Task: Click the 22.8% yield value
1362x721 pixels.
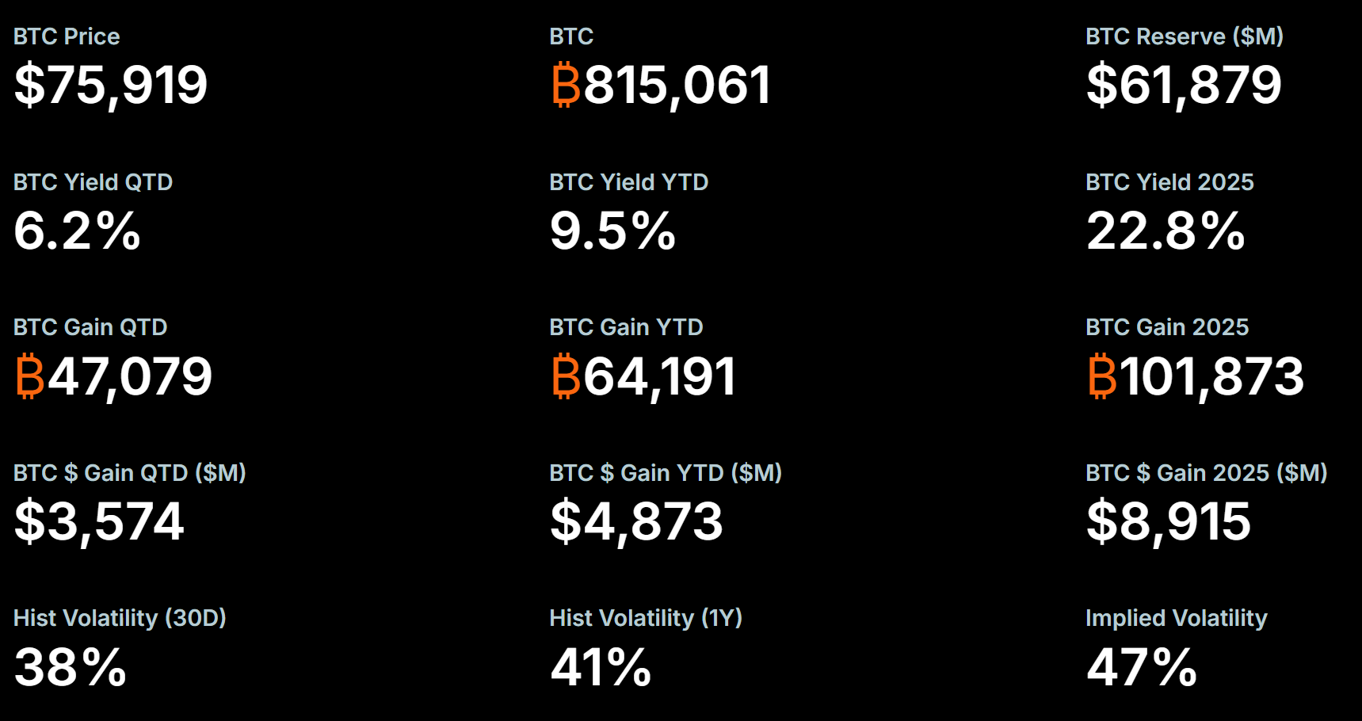Action: [1166, 231]
